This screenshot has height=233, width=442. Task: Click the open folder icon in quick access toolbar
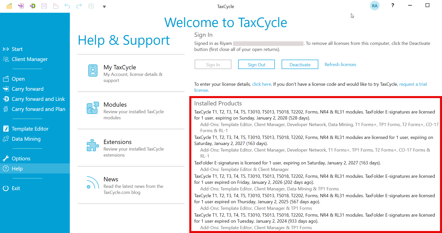tap(9, 6)
